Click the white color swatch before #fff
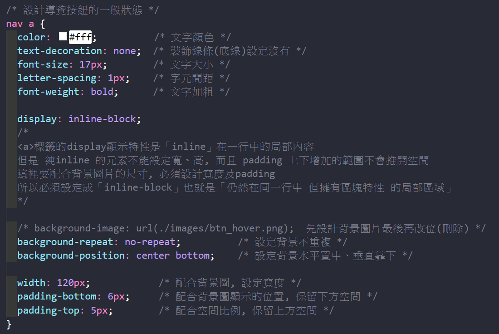 pyautogui.click(x=63, y=37)
